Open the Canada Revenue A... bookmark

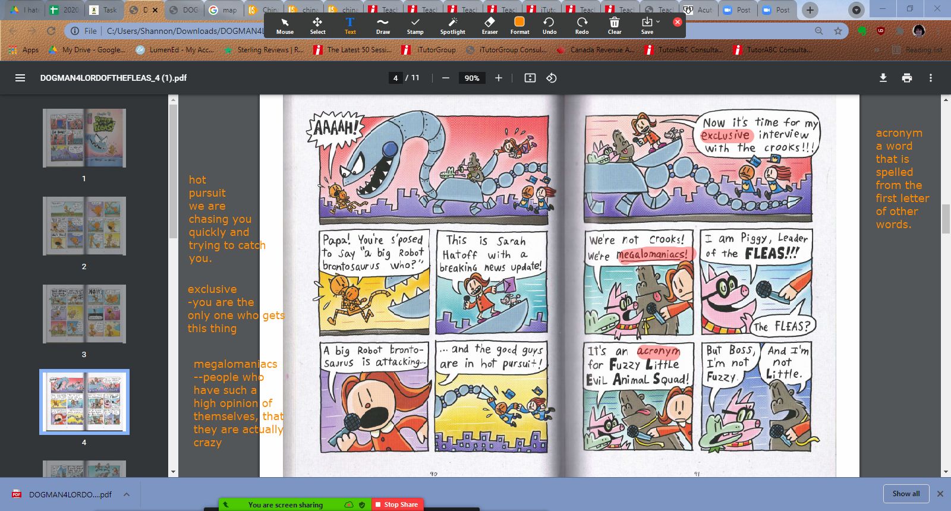click(595, 50)
